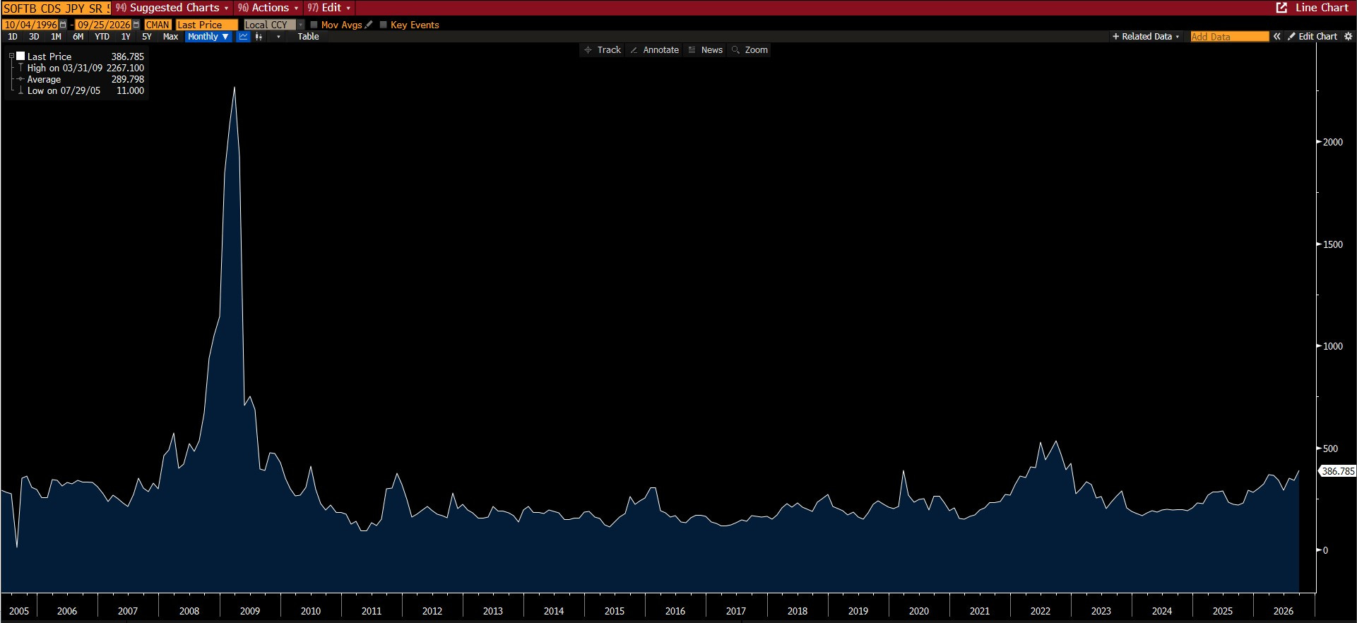Open the end date calendar picker icon

tap(136, 25)
